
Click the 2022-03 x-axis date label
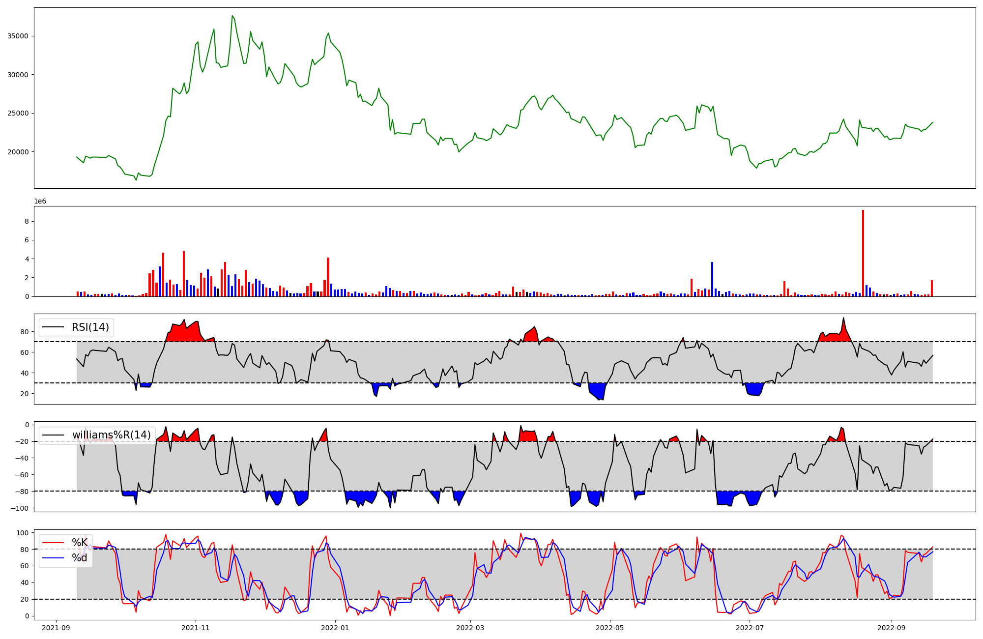(x=470, y=628)
